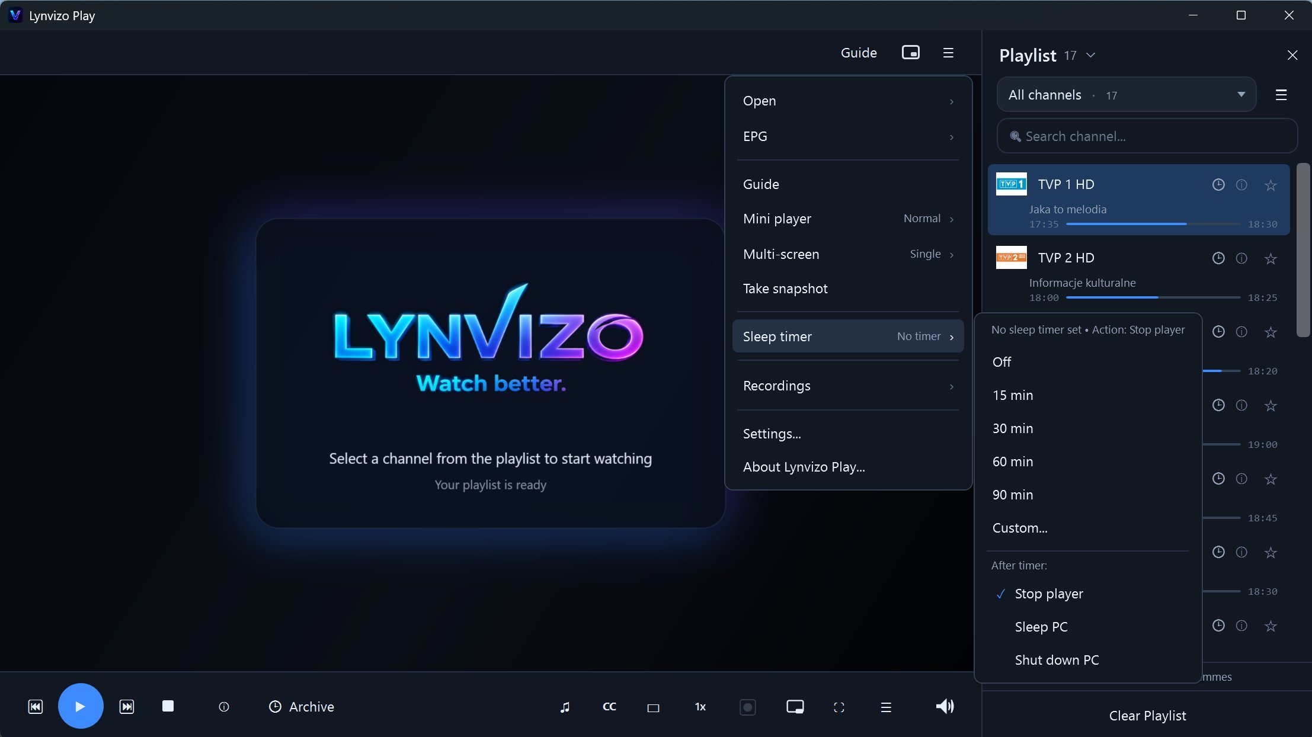
Task: Expand the Sleep timer submenu
Action: (x=848, y=337)
